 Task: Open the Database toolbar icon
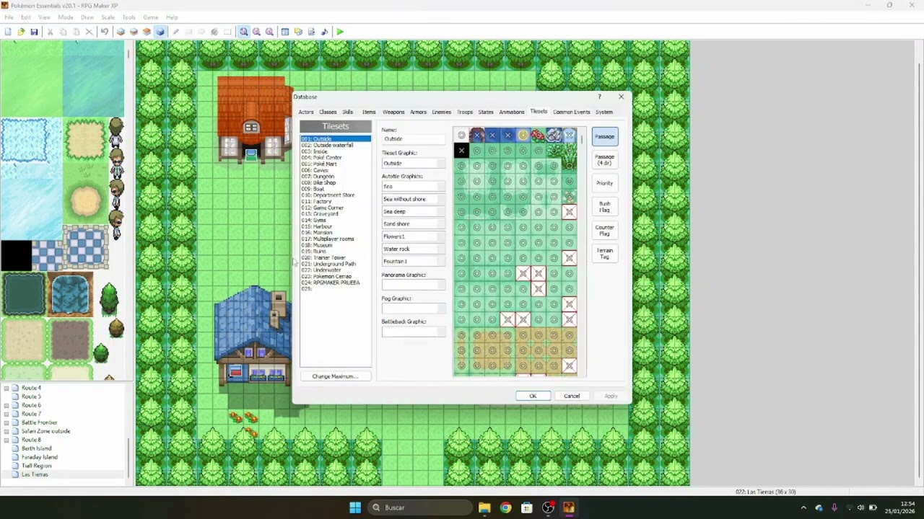285,32
